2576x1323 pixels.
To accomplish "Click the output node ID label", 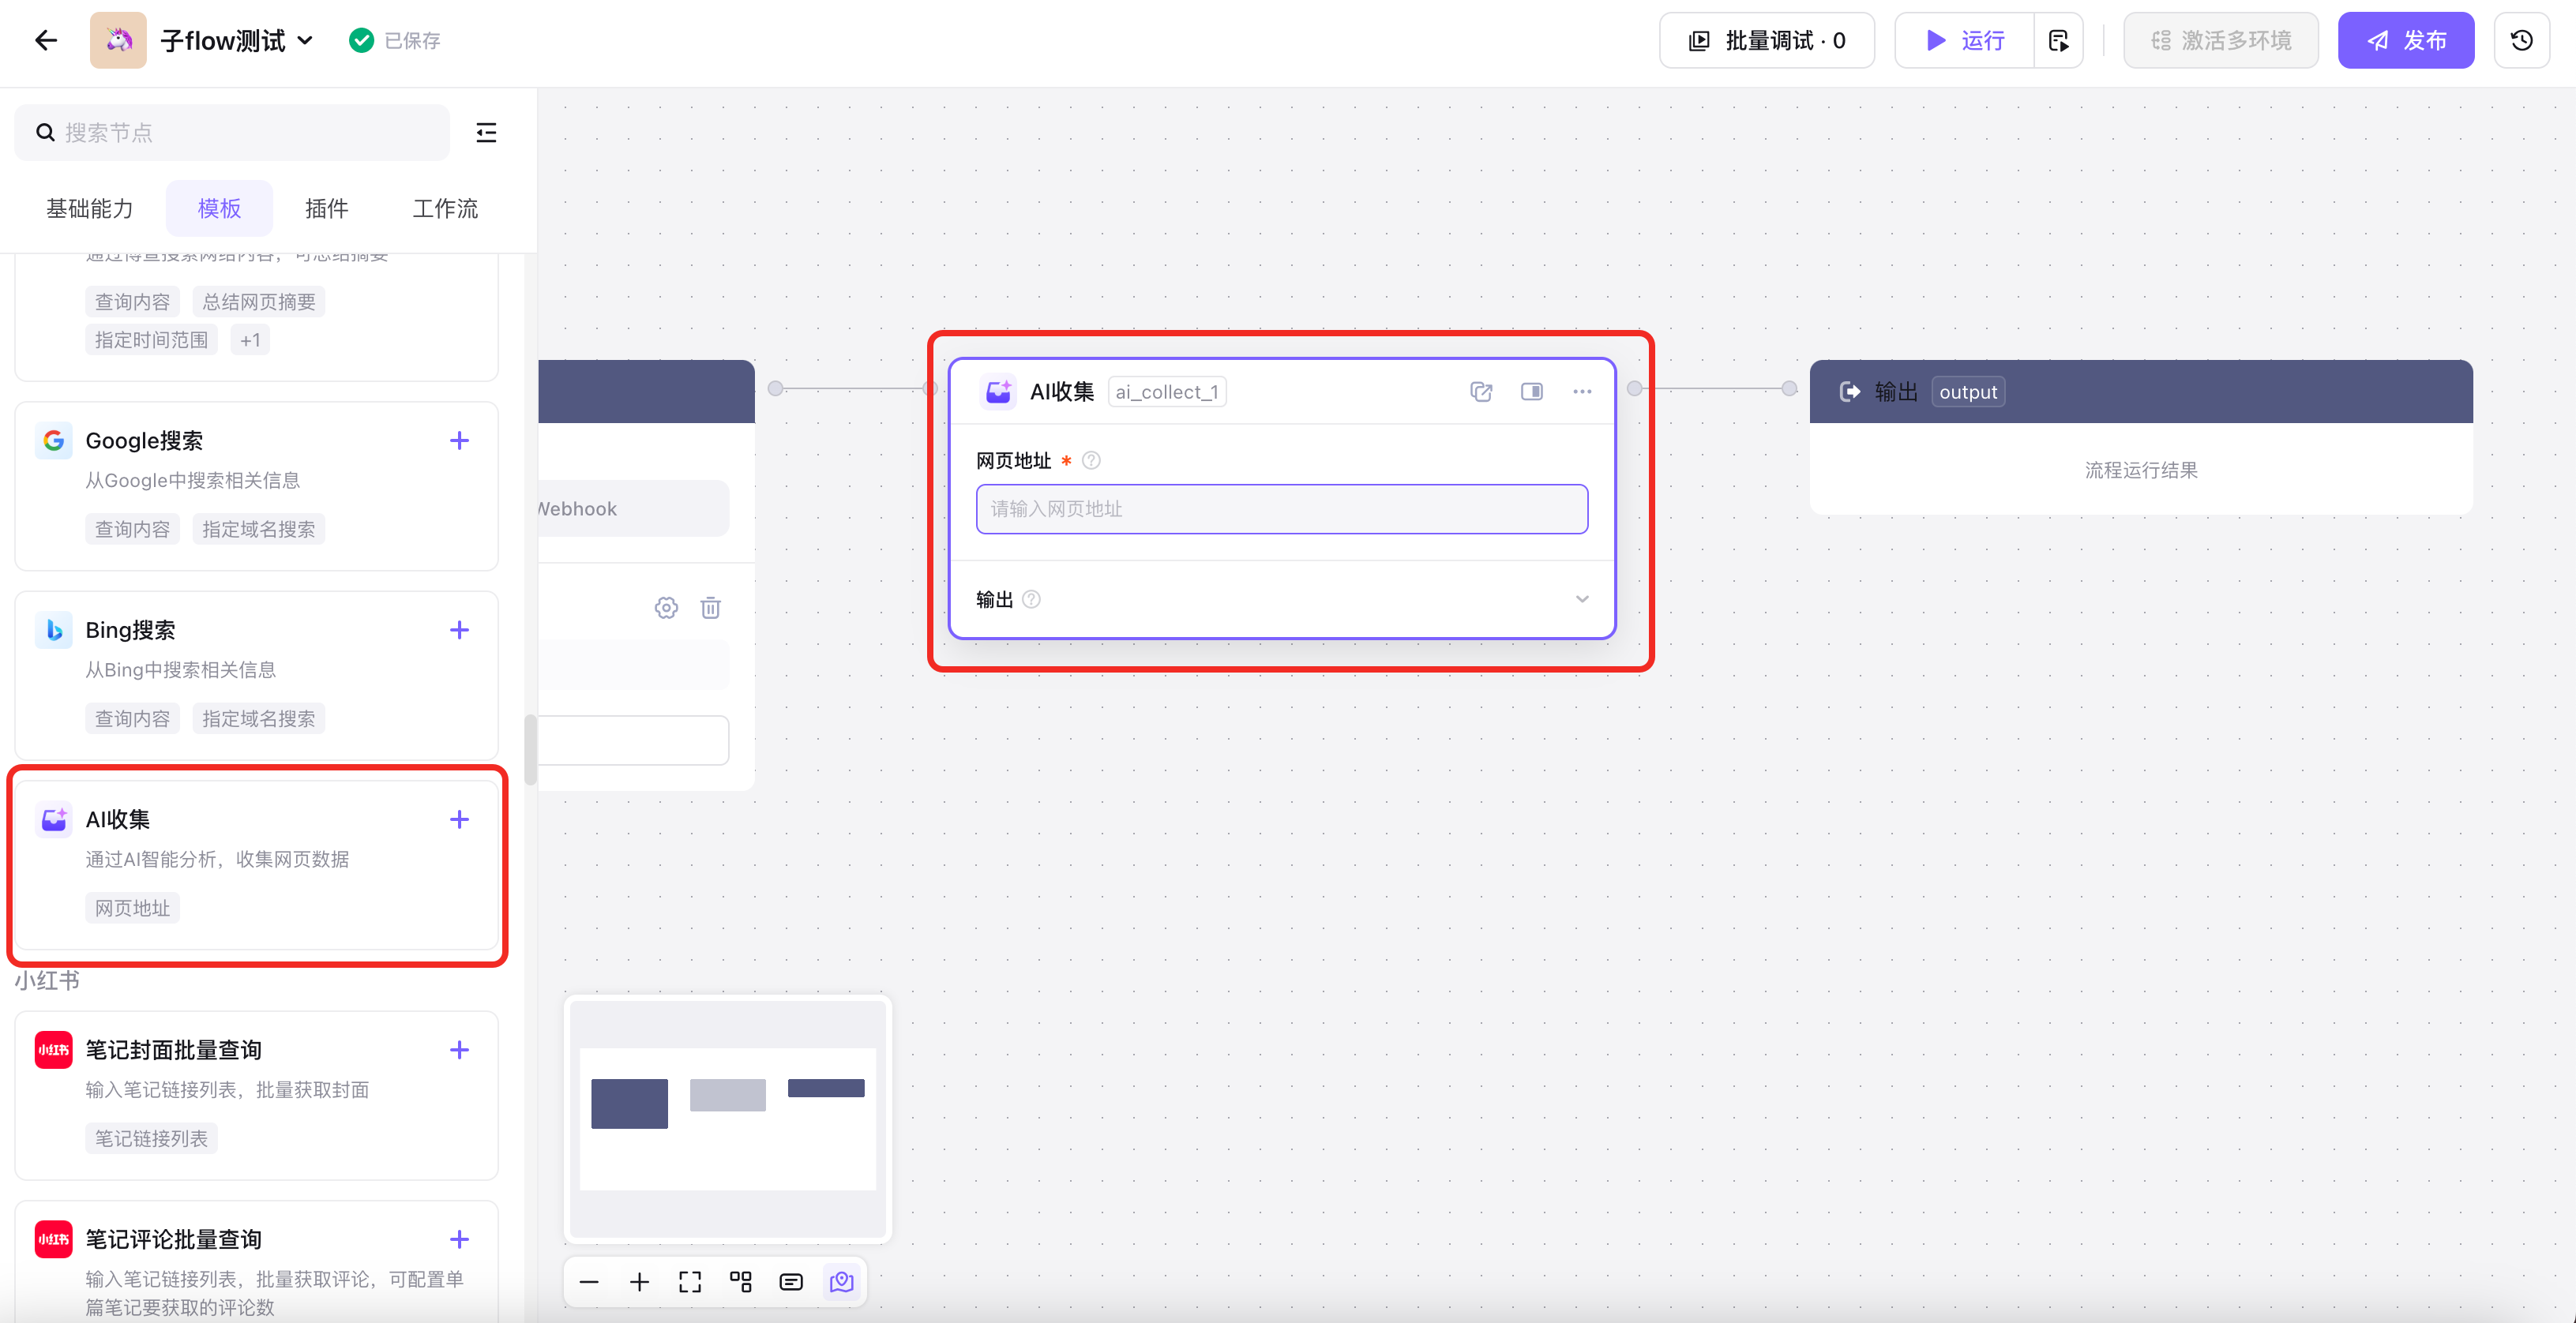I will pos(1968,392).
